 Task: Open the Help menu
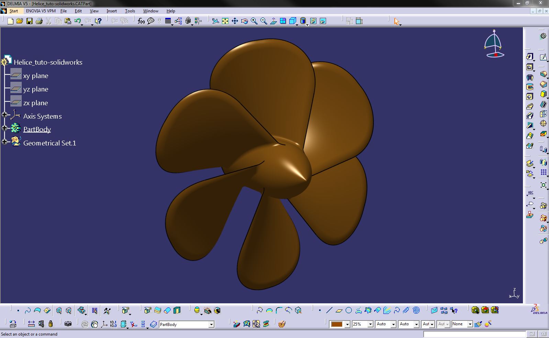(171, 11)
